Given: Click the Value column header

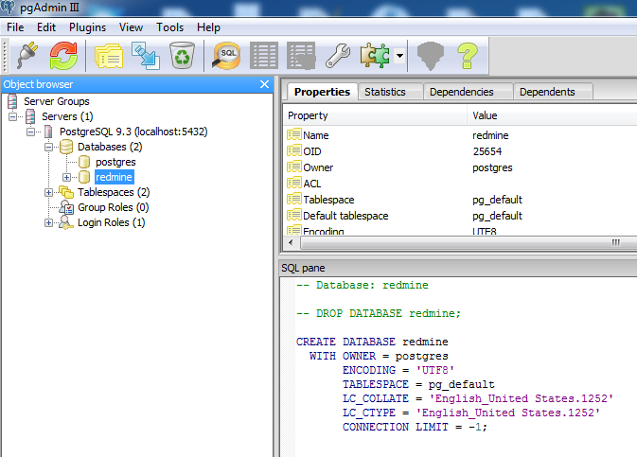Looking at the screenshot, I should (553, 115).
